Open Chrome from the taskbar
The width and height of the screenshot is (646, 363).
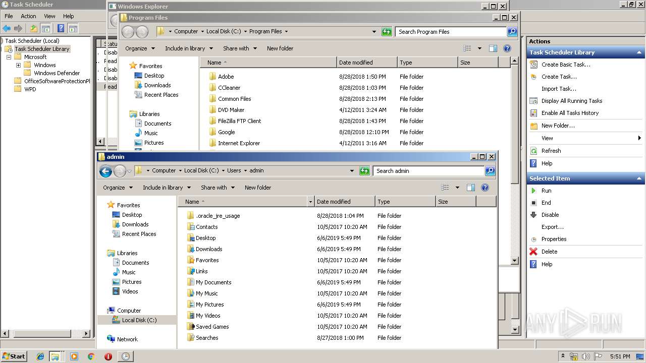[x=91, y=356]
